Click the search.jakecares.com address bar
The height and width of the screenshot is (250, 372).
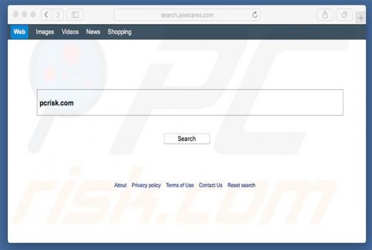[187, 15]
